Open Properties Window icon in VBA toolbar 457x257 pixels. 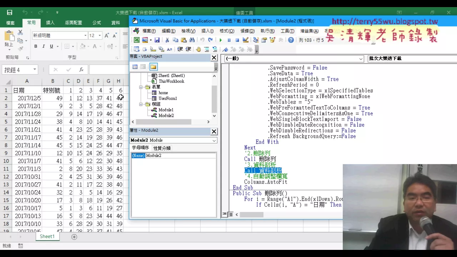[265, 40]
